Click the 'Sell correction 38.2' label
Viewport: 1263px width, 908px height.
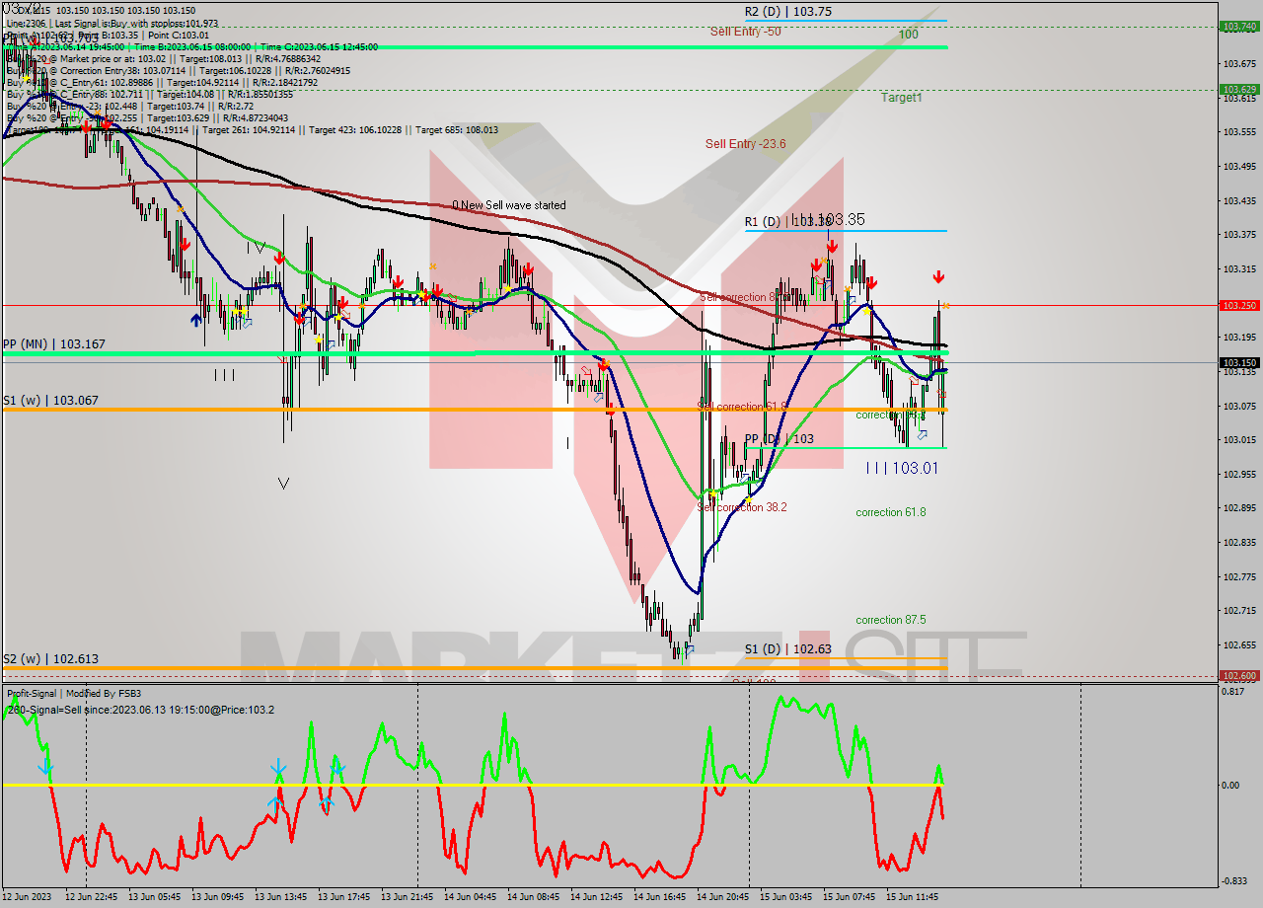[x=741, y=507]
